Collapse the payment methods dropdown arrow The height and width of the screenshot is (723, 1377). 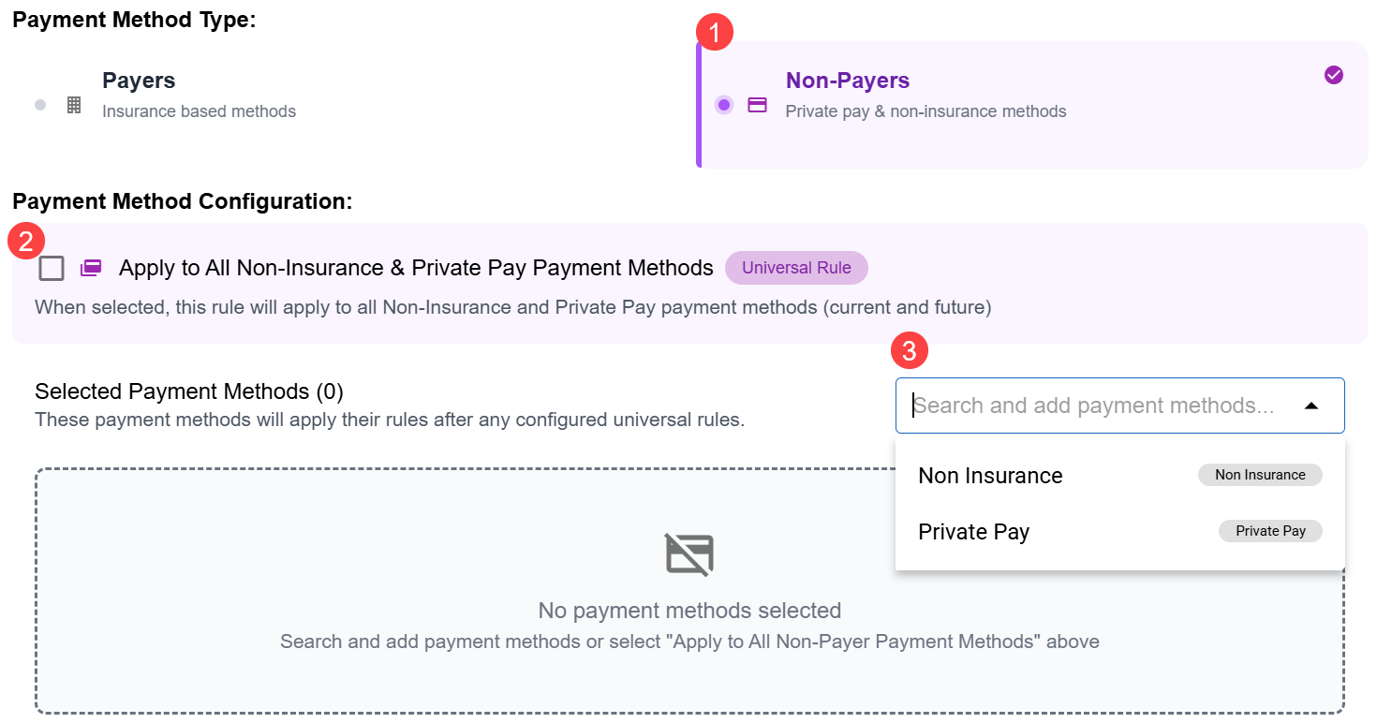tap(1311, 406)
